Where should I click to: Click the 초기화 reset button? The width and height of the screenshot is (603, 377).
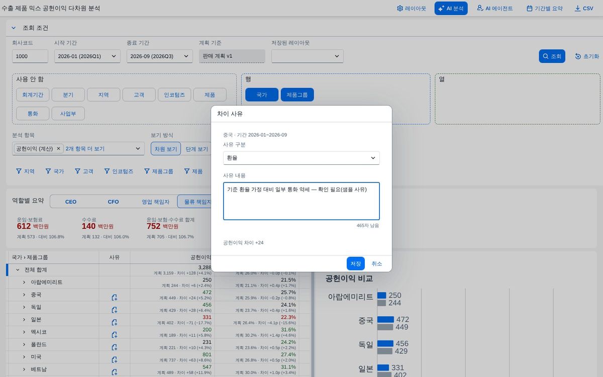click(x=587, y=56)
